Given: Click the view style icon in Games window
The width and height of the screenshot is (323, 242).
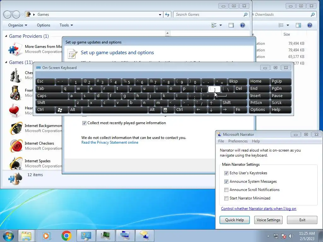Looking at the screenshot, I should pyautogui.click(x=214, y=25).
